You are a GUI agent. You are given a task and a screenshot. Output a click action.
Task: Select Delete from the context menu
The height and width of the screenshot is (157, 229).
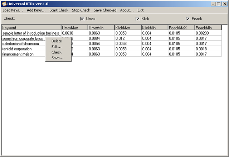pos(57,41)
